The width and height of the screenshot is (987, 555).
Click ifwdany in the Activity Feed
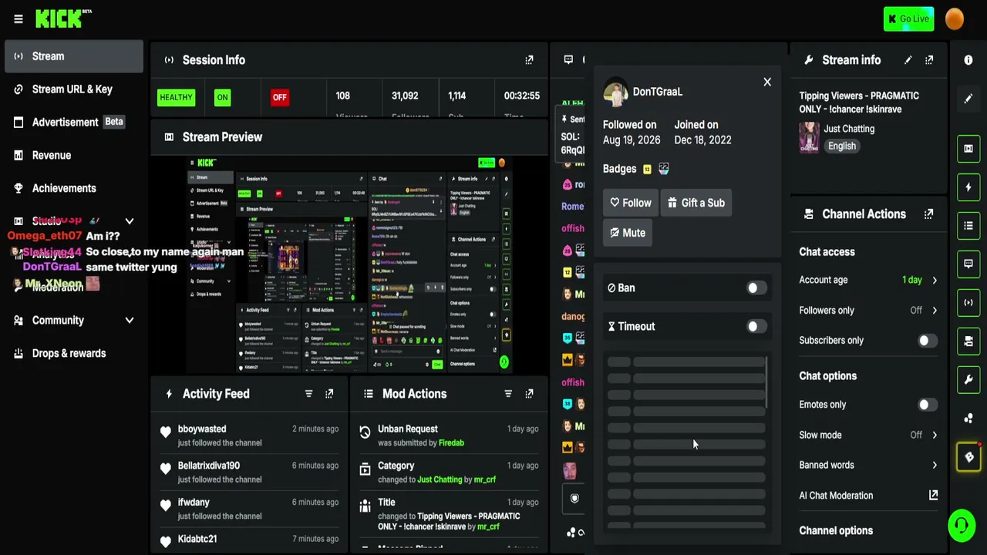(x=194, y=503)
